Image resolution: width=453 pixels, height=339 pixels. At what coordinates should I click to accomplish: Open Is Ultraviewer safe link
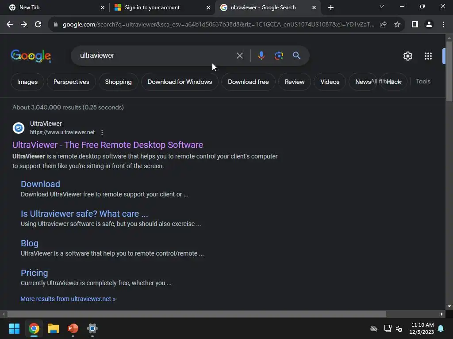click(x=84, y=214)
